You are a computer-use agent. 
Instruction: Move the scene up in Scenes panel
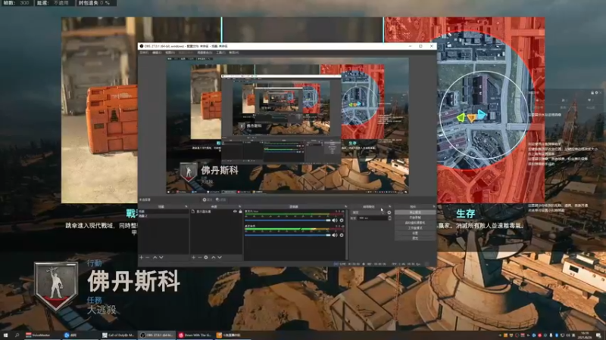pyautogui.click(x=155, y=257)
